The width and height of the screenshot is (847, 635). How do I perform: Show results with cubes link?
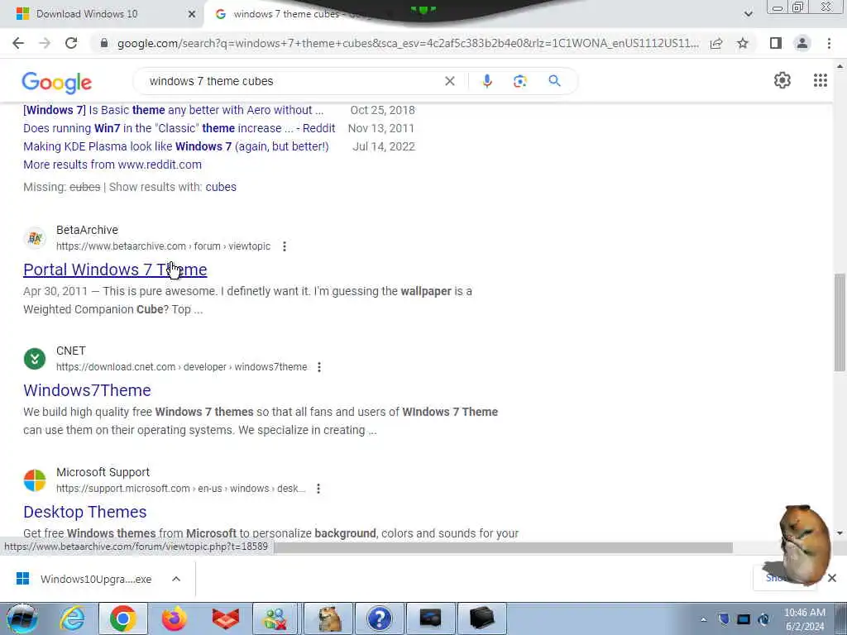(221, 187)
